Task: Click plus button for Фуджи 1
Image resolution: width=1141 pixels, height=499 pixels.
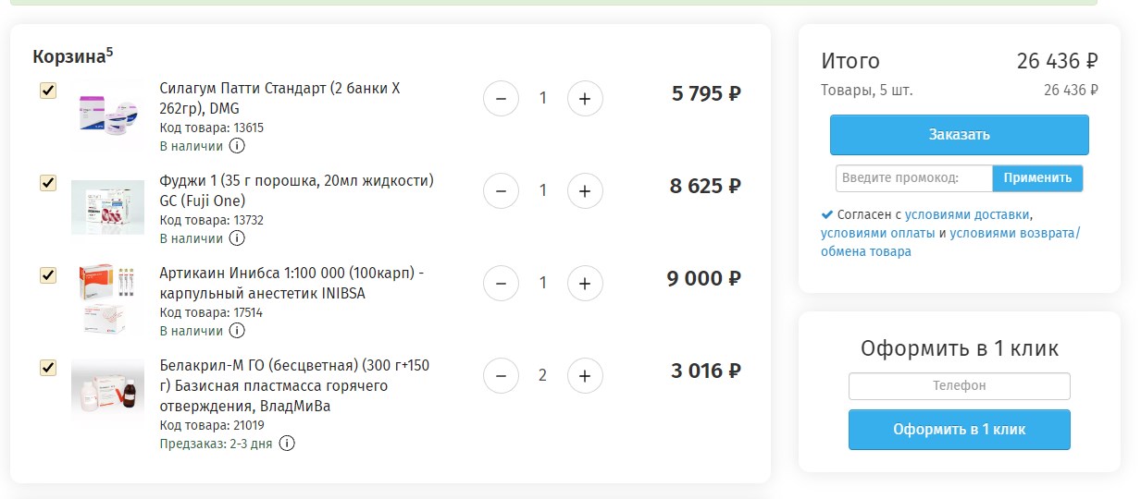Action: point(585,190)
